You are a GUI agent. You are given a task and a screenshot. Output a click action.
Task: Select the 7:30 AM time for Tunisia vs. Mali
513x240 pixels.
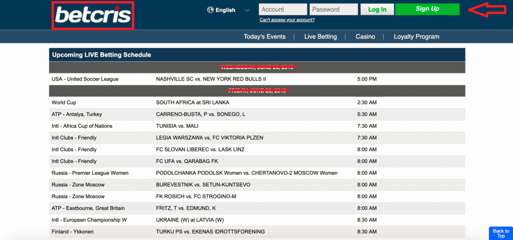click(367, 126)
